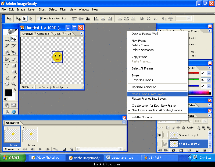Image resolution: width=215 pixels, height=167 pixels.
Task: Align layer left edges in options bar
Action: [x=96, y=19]
